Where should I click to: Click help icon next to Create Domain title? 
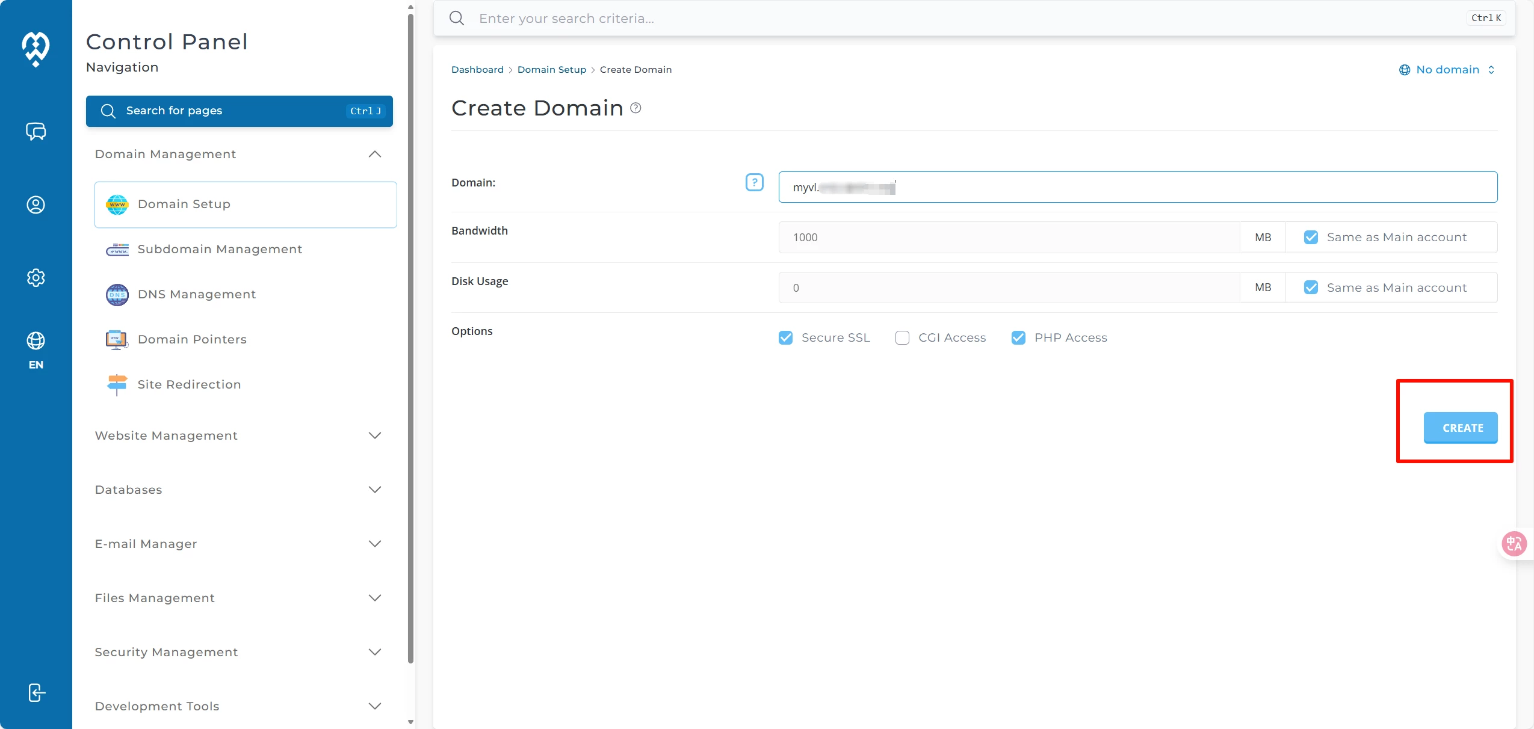click(x=636, y=108)
